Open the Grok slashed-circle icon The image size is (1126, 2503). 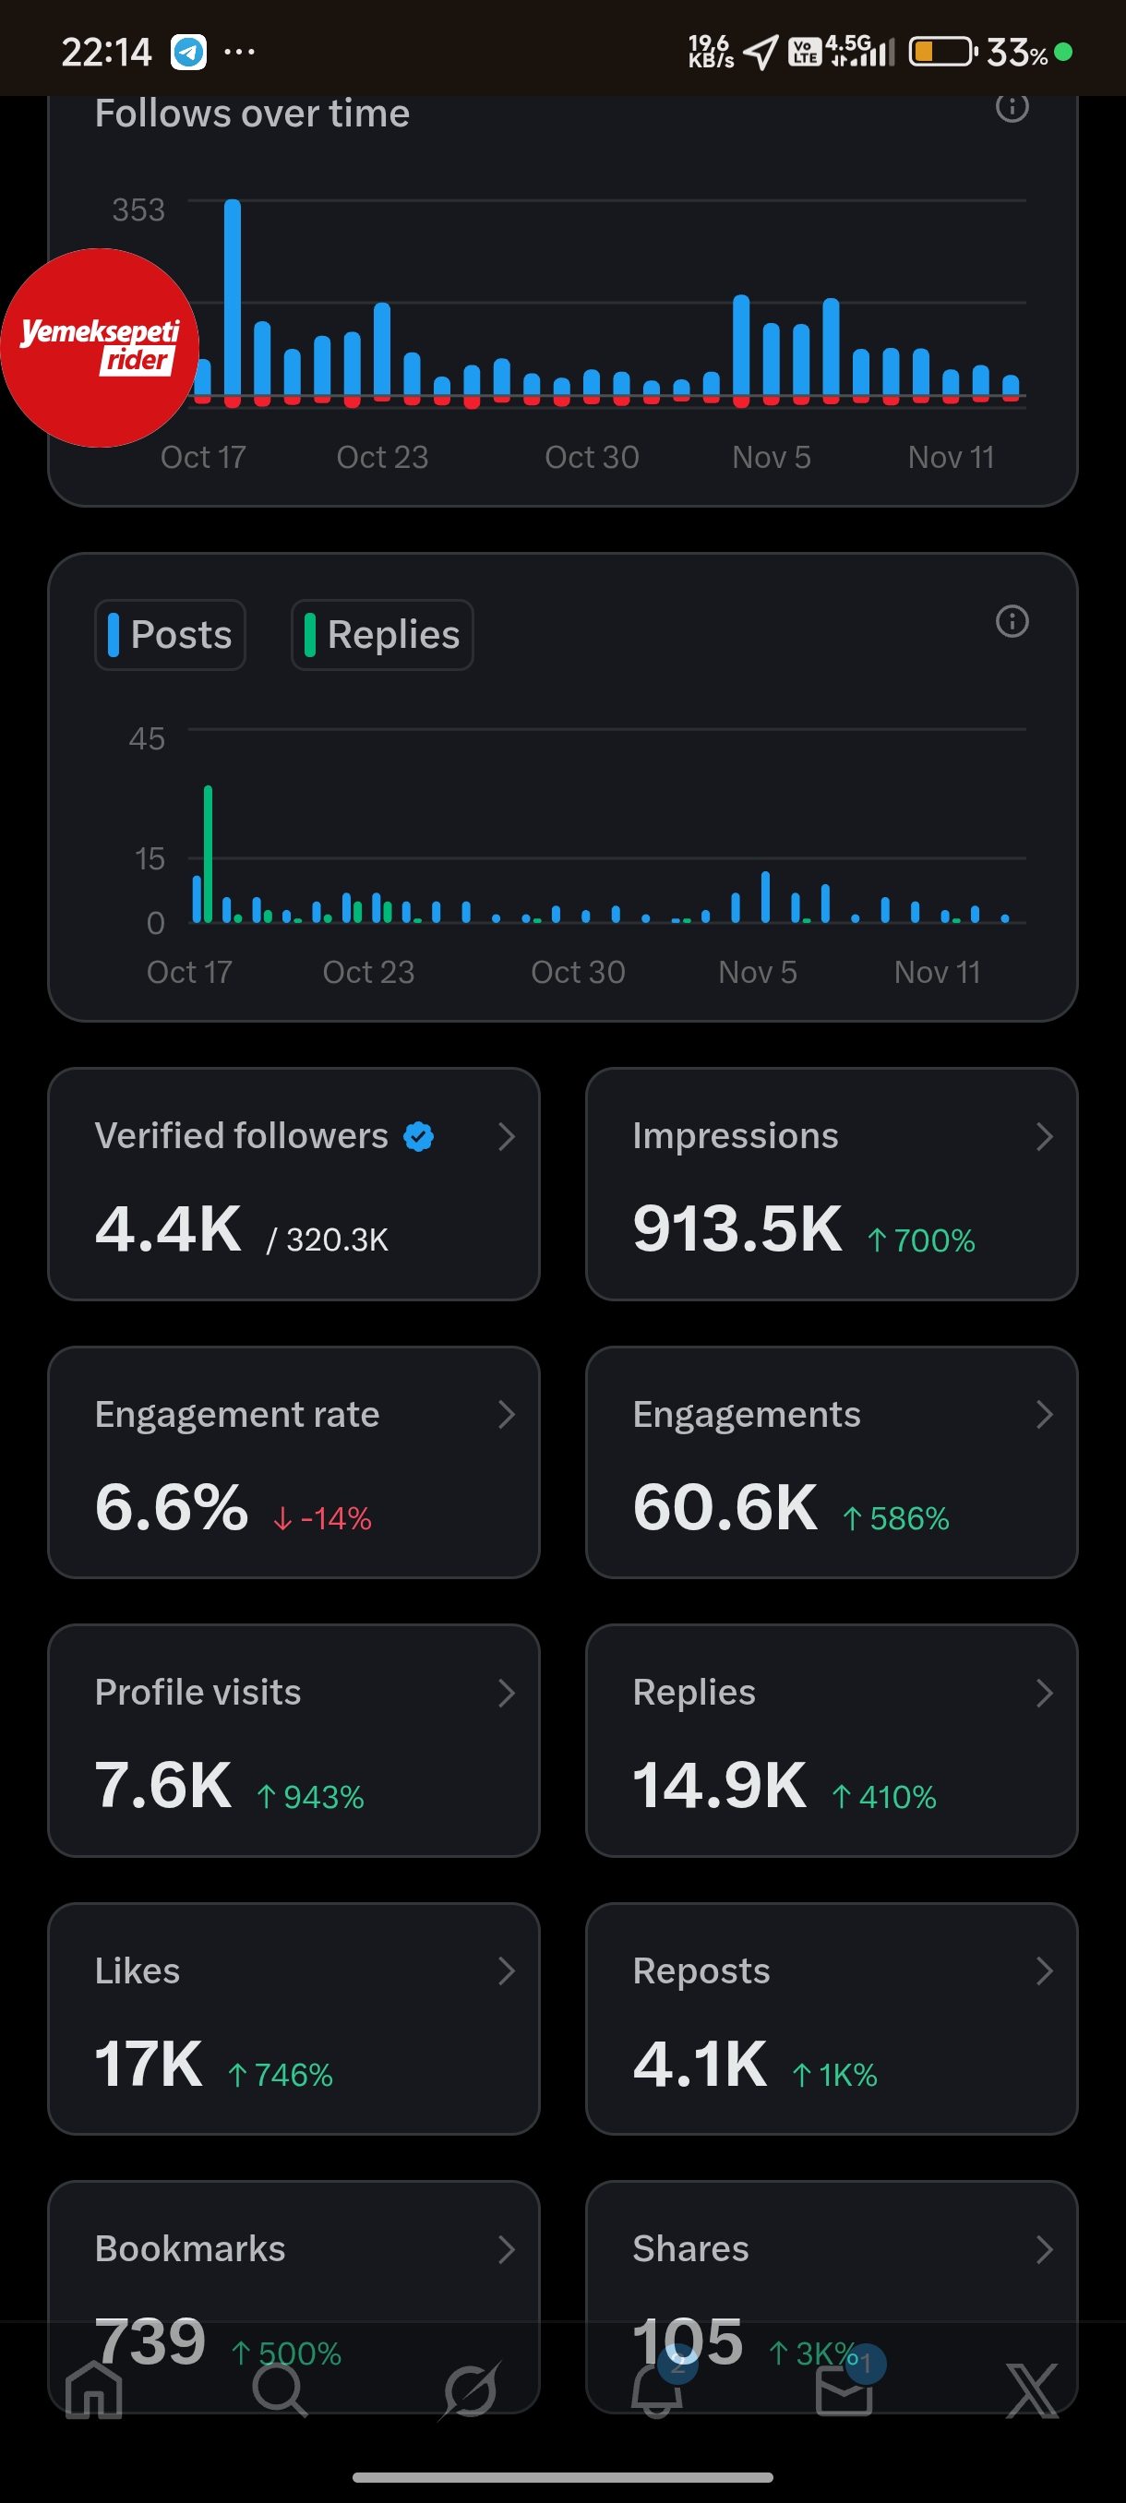coord(469,2390)
